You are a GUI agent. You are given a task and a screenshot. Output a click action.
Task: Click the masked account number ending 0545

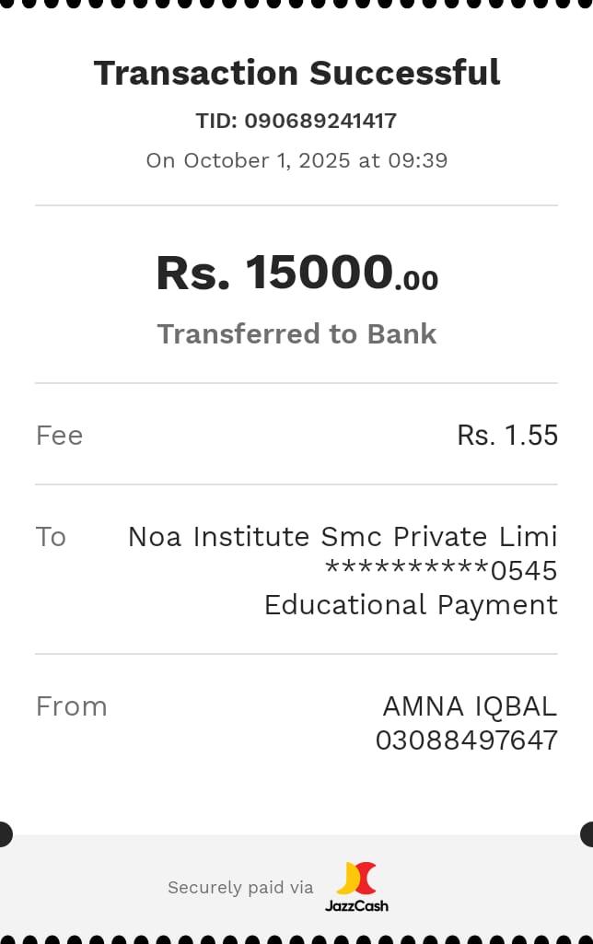pyautogui.click(x=442, y=571)
